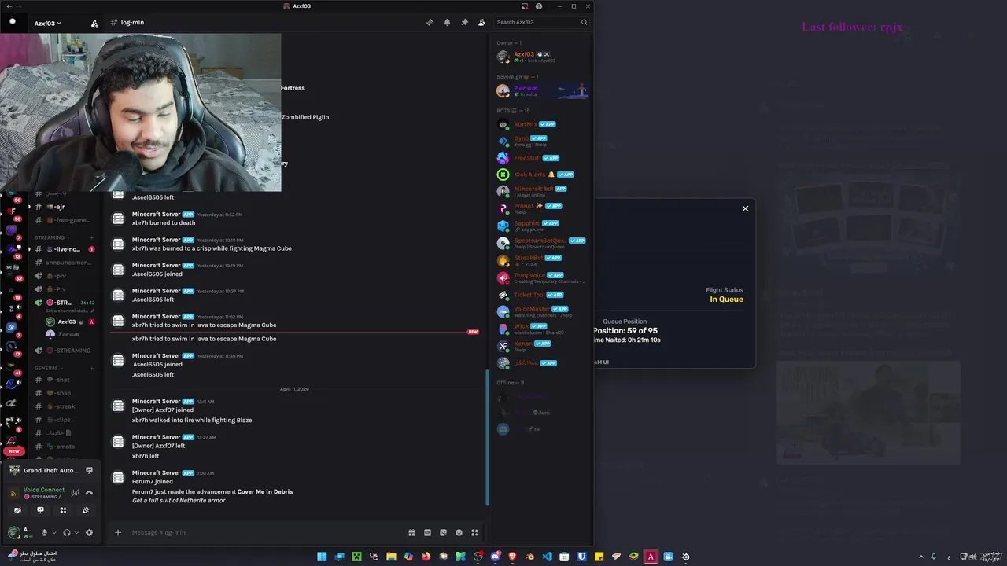
Task: Open the apps launcher icon in message bar
Action: pyautogui.click(x=474, y=532)
